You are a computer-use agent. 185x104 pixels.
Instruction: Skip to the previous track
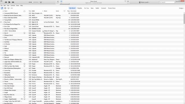click(x=6, y=2)
